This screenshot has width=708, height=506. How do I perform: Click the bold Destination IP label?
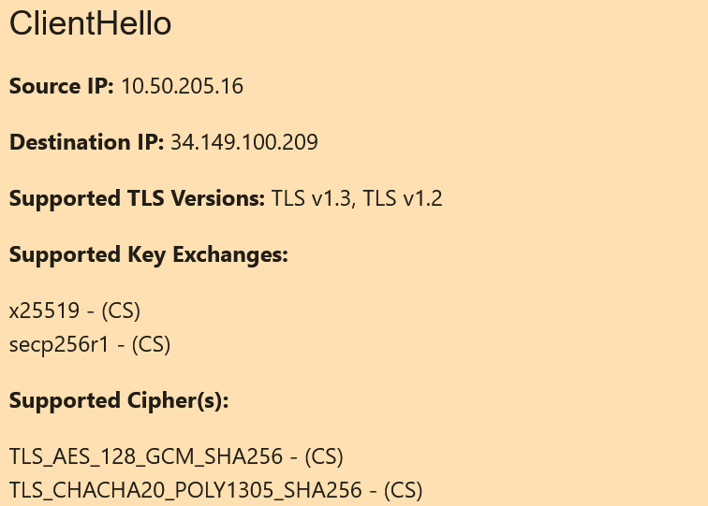(86, 142)
